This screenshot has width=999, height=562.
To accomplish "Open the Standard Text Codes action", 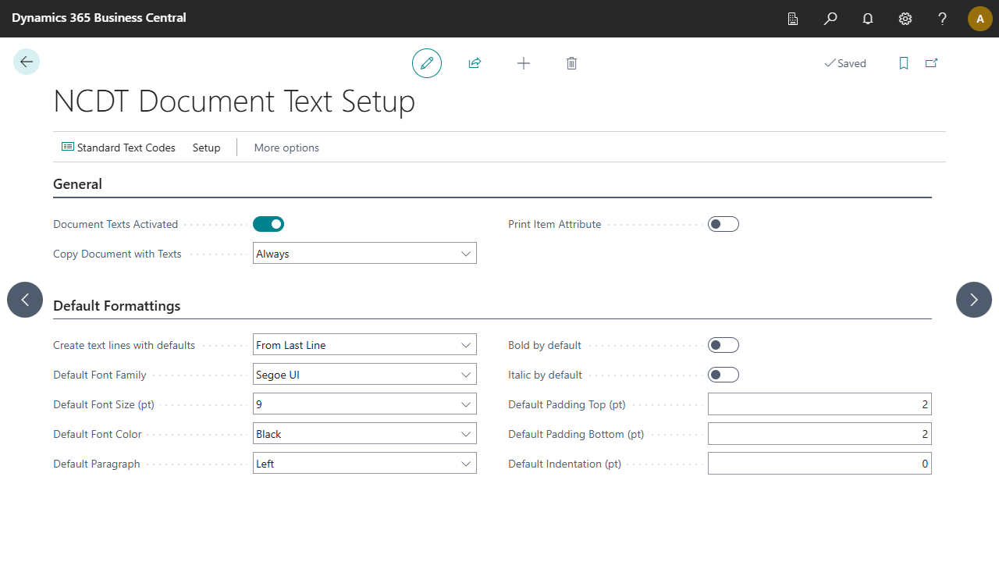I will pyautogui.click(x=119, y=148).
